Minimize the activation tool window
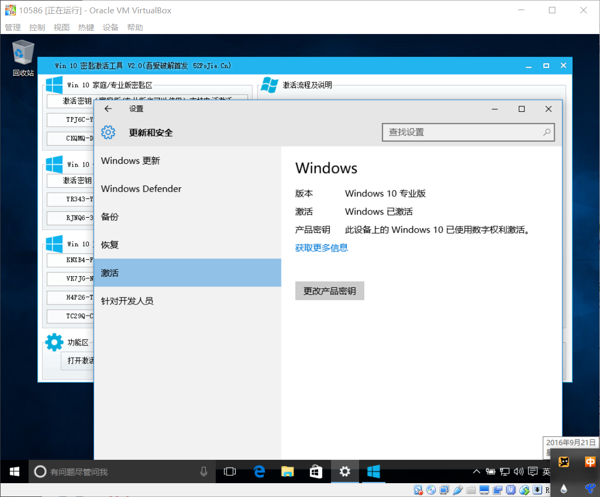600x497 pixels. 529,66
